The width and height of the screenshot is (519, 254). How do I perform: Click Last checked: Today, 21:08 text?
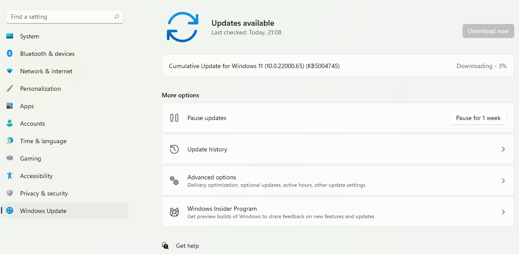[x=246, y=32]
